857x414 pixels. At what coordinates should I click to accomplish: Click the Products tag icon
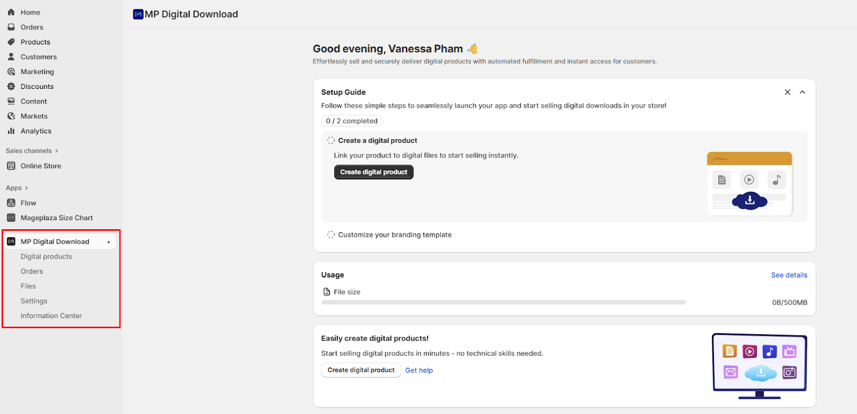[x=11, y=42]
